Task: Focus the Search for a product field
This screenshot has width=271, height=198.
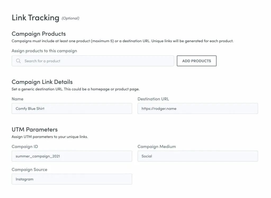Action: (95, 61)
